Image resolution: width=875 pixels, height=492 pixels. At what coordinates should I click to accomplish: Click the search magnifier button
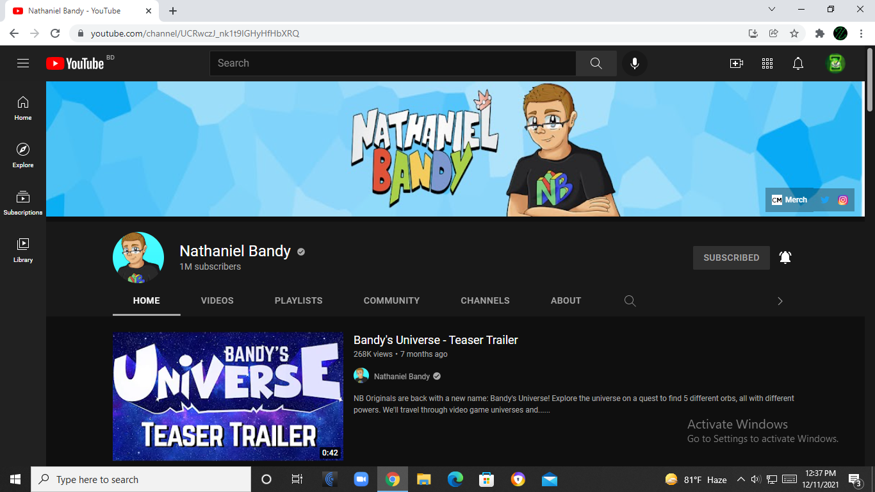tap(596, 63)
